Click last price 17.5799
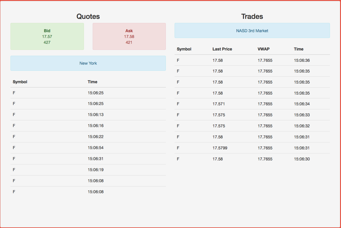 point(220,148)
